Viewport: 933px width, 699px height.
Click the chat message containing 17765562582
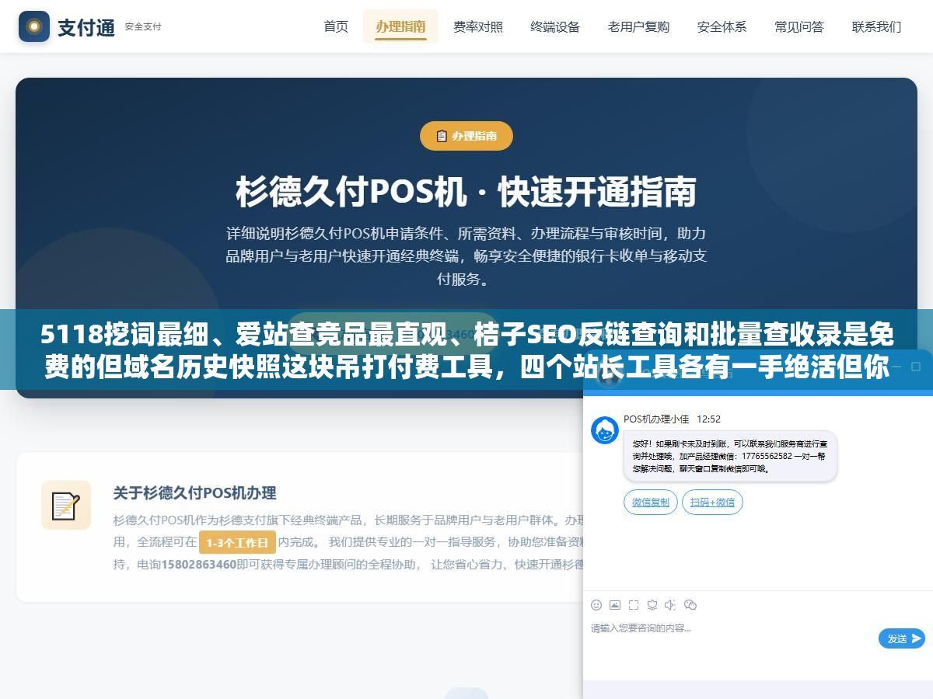(730, 456)
